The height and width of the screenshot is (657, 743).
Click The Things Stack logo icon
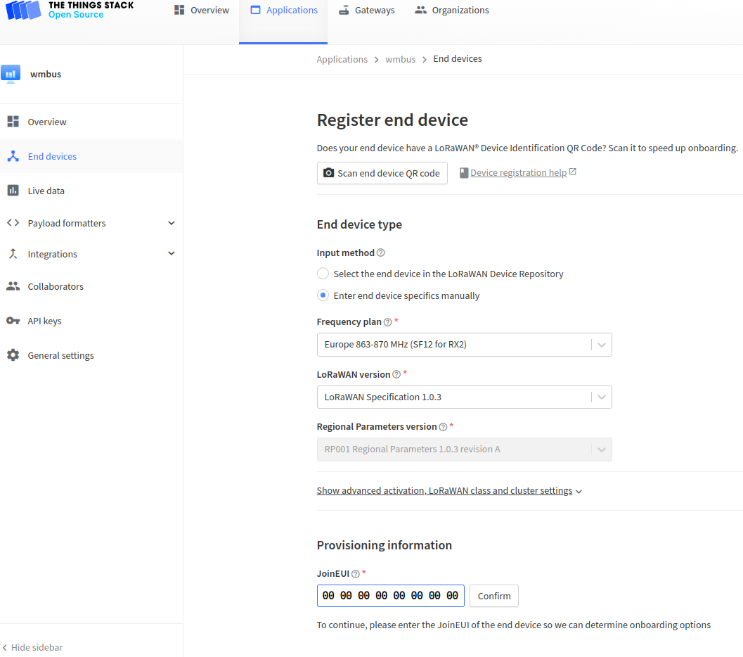pos(22,10)
